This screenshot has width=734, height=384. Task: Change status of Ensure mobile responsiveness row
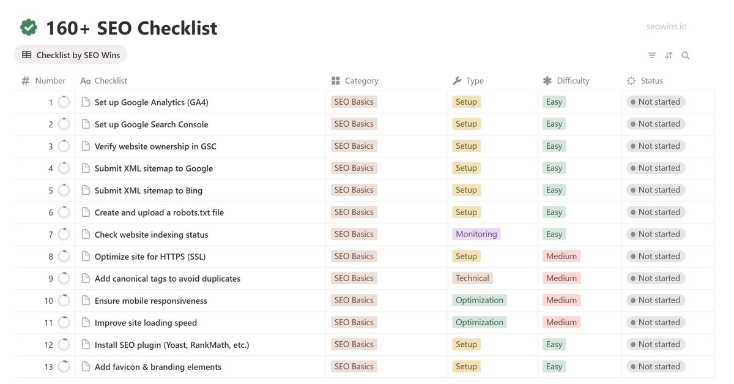[x=656, y=300]
